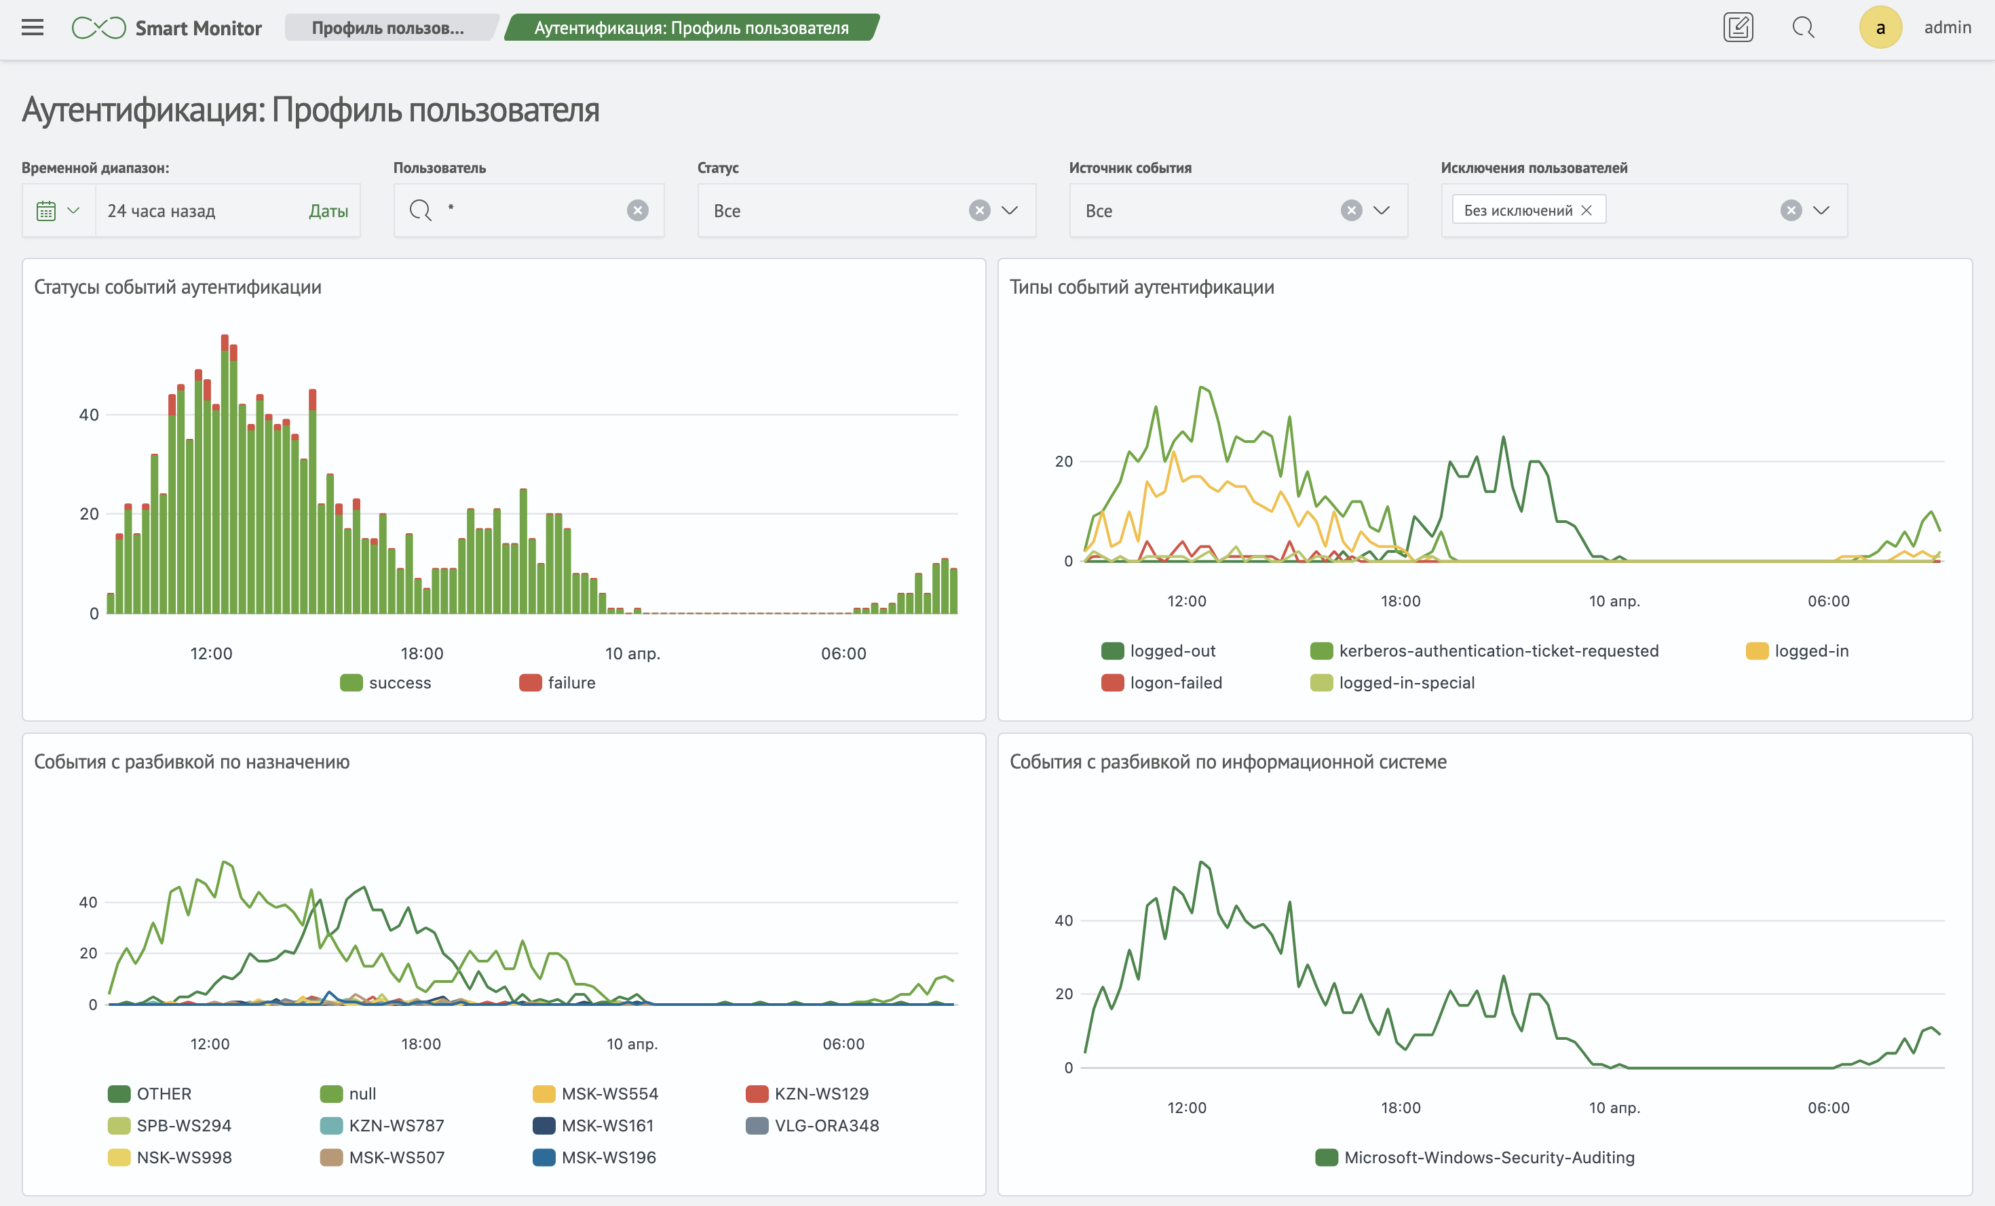Select the Аутентификация: Профиль пользователя tab

click(x=691, y=28)
